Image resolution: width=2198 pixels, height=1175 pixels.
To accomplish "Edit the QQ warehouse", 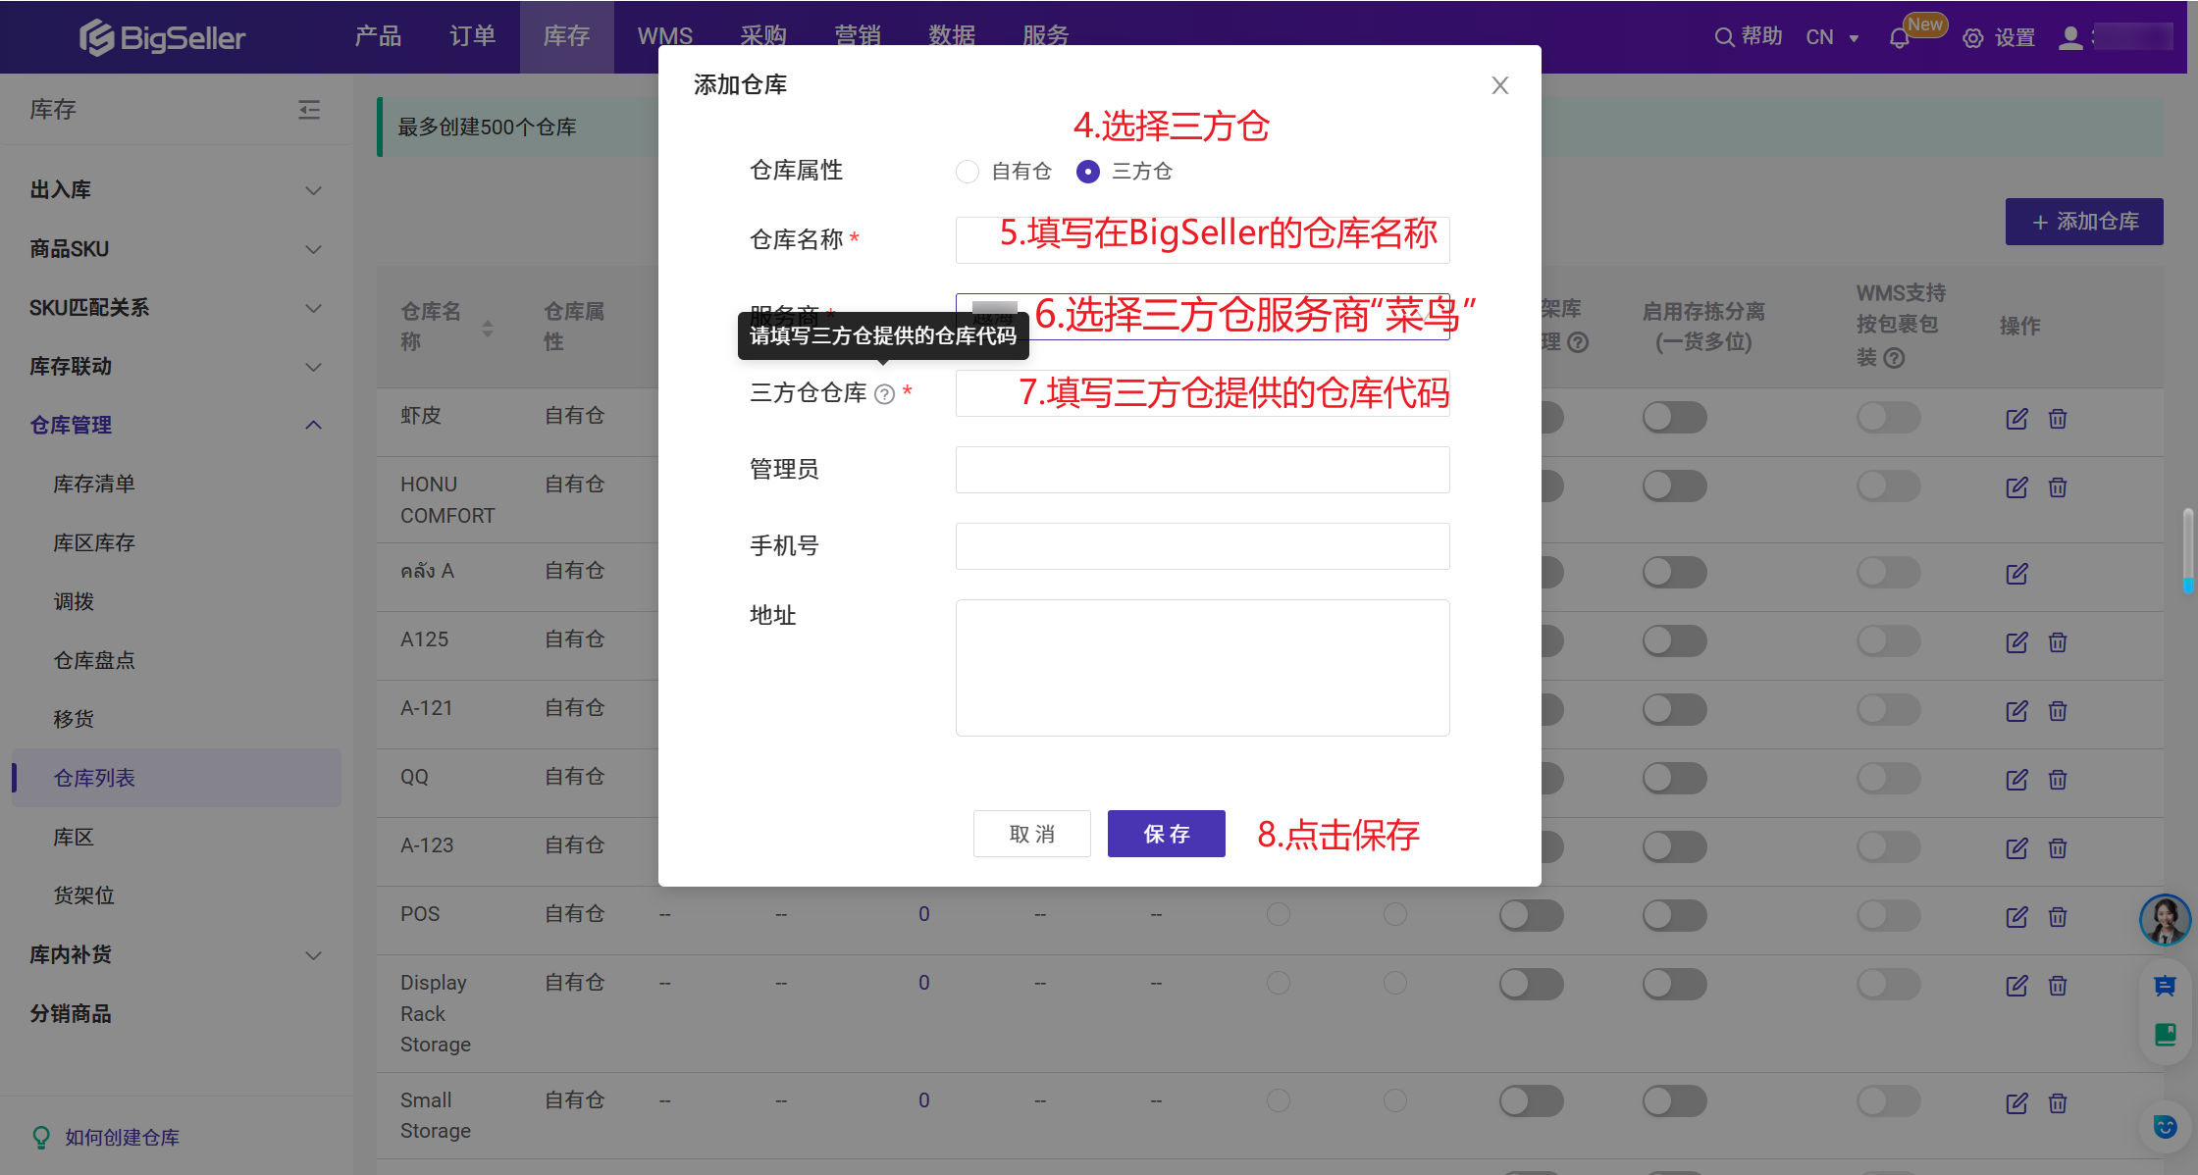I will [2016, 780].
